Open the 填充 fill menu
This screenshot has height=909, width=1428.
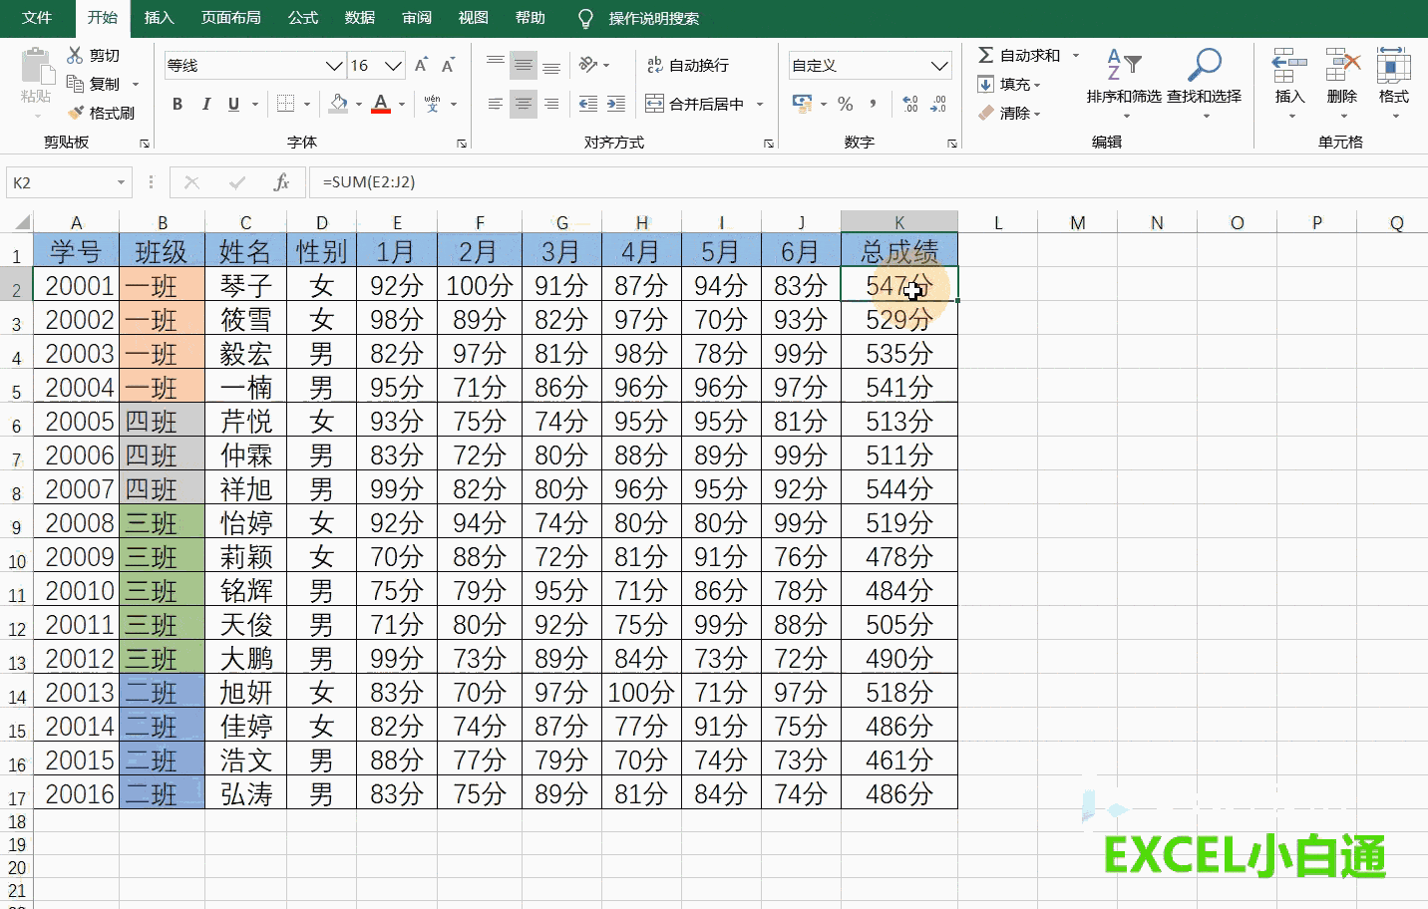[1009, 84]
